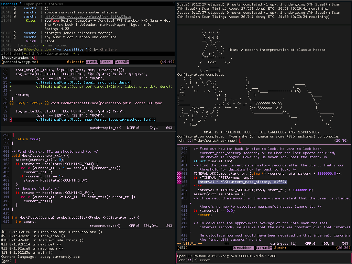This screenshot has width=352, height=264.
Task: Select tmux window 0:mcabber
Action: (x=243, y=248)
